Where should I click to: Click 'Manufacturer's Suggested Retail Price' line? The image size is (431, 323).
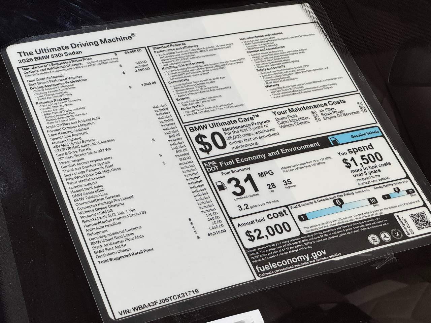57,64
